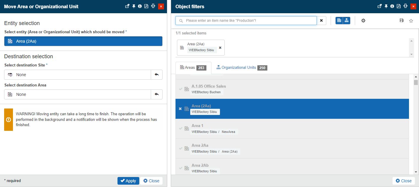Screen dimensions: 419x187
Task: Clear the search field with X button
Action: (x=321, y=21)
